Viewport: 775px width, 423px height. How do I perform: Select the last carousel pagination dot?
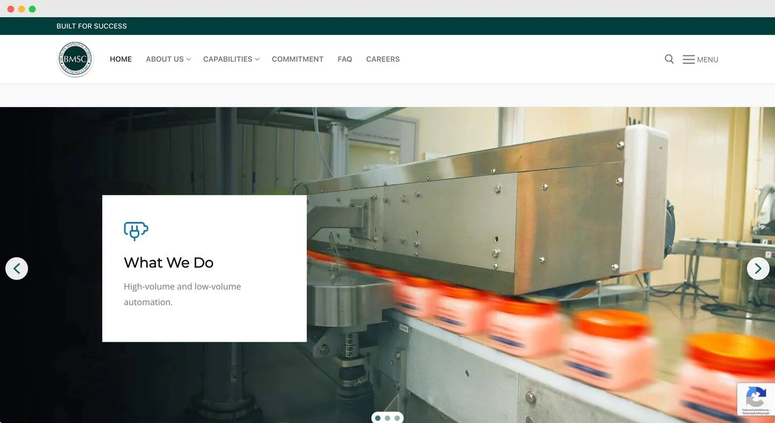coord(397,418)
